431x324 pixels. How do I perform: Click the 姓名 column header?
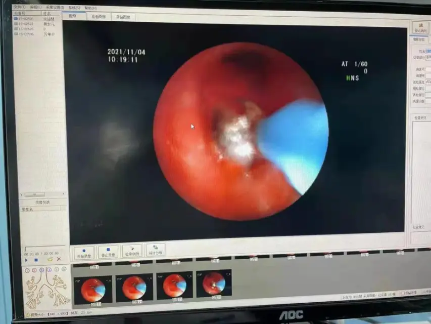tap(51, 14)
